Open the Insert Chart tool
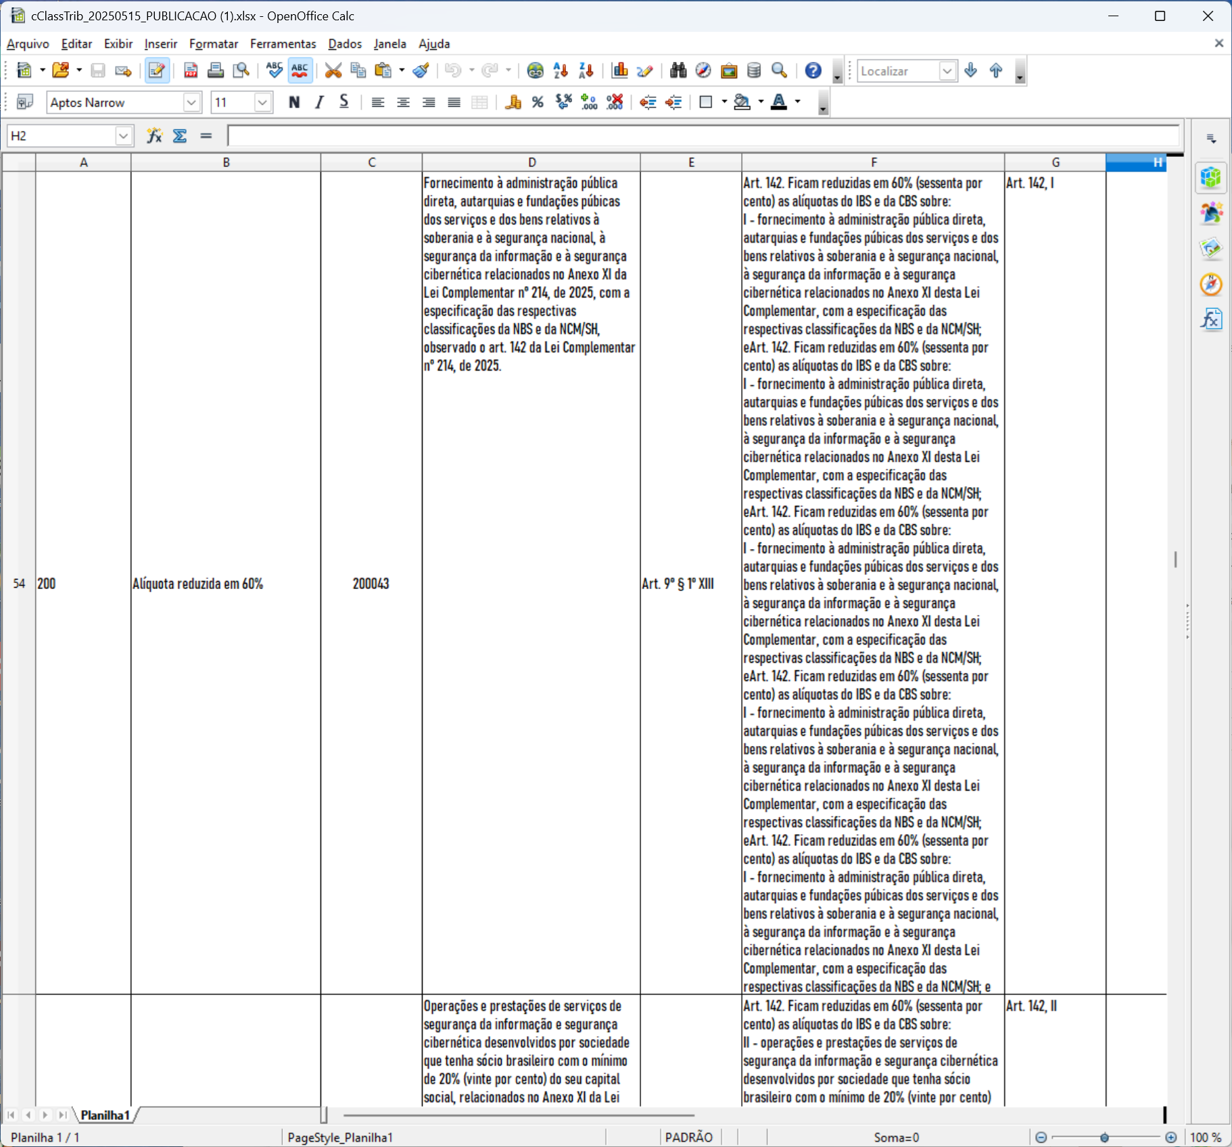1232x1147 pixels. (x=619, y=71)
